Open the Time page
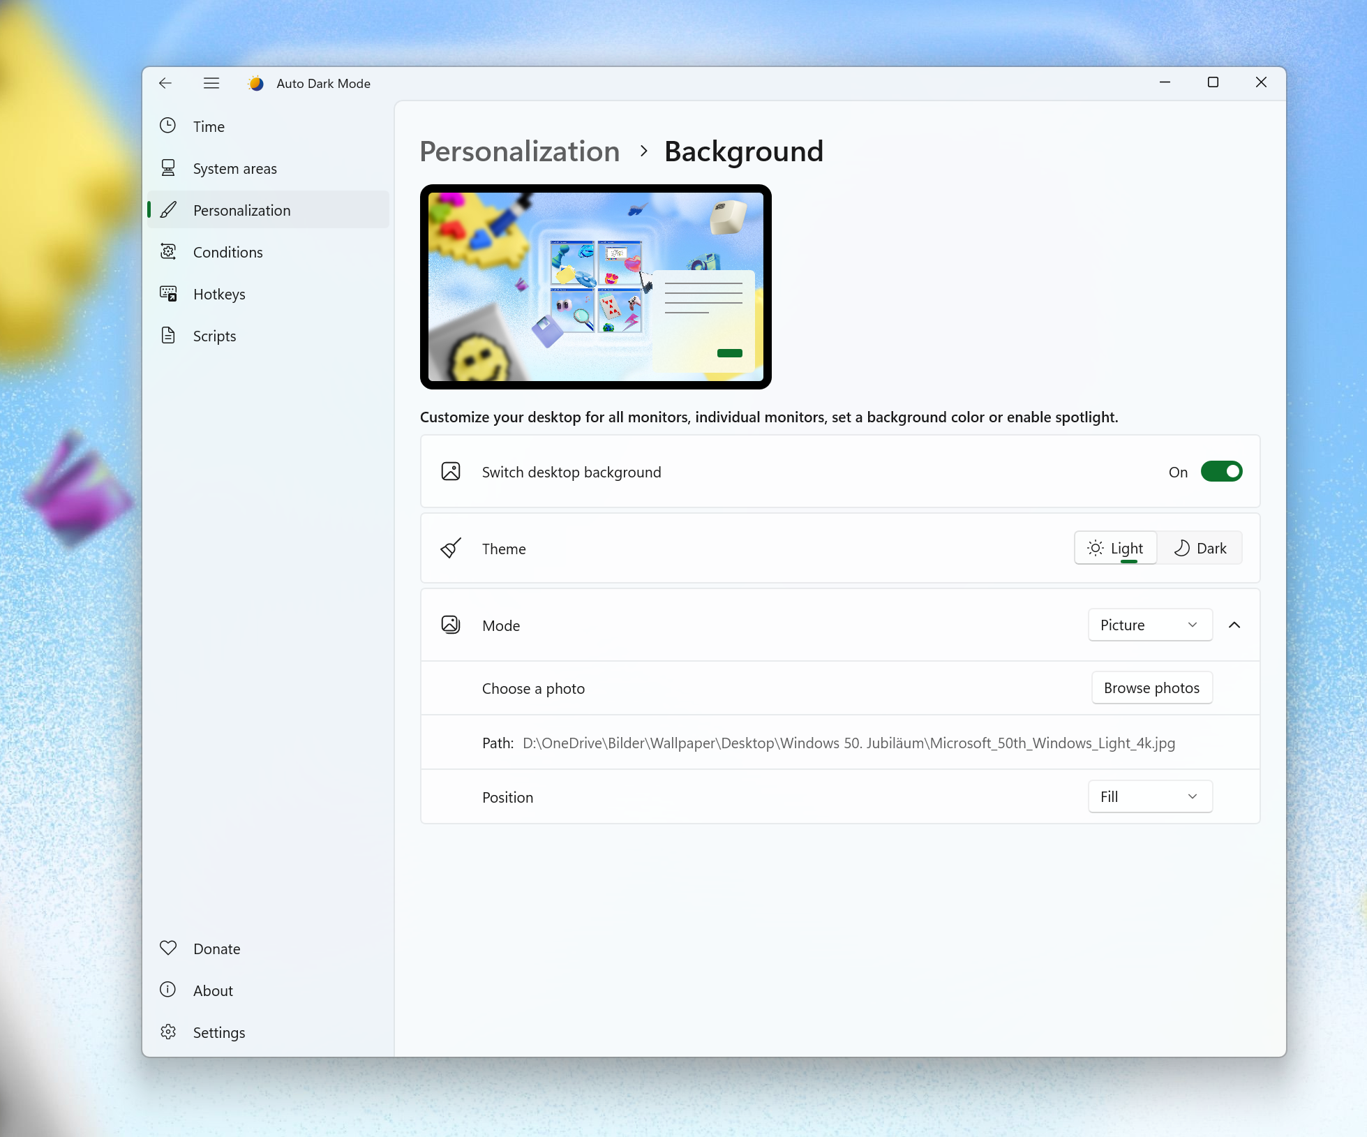The height and width of the screenshot is (1137, 1367). coord(268,126)
